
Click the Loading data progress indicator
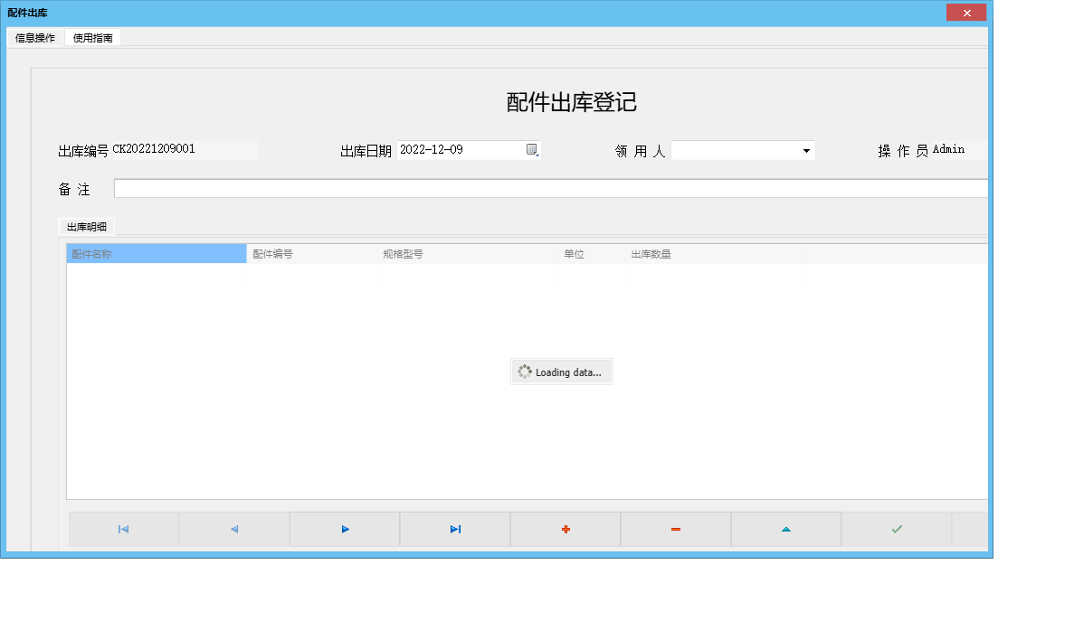click(561, 371)
